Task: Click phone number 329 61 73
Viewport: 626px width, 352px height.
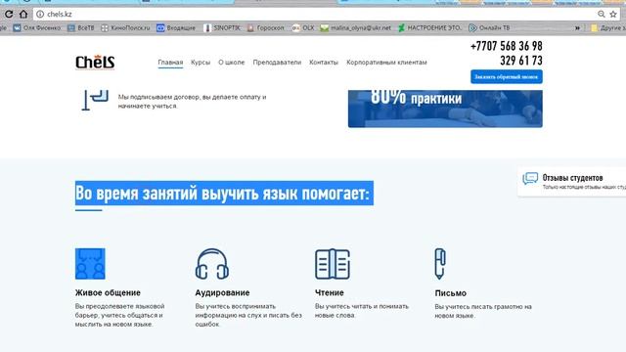Action: pos(521,61)
